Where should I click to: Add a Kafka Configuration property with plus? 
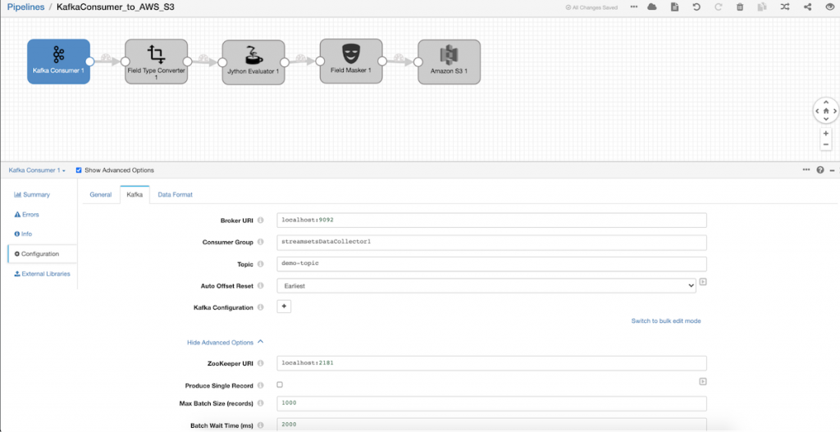point(284,307)
